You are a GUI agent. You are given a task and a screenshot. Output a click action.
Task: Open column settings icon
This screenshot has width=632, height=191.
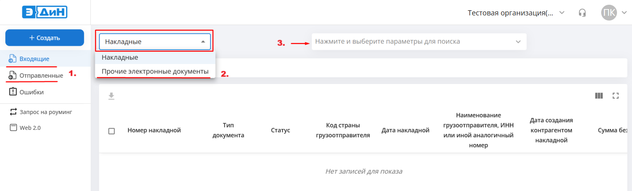pos(599,96)
